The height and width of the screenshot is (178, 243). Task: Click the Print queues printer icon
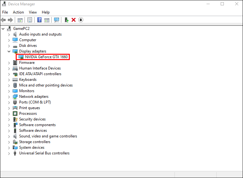(x=15, y=108)
